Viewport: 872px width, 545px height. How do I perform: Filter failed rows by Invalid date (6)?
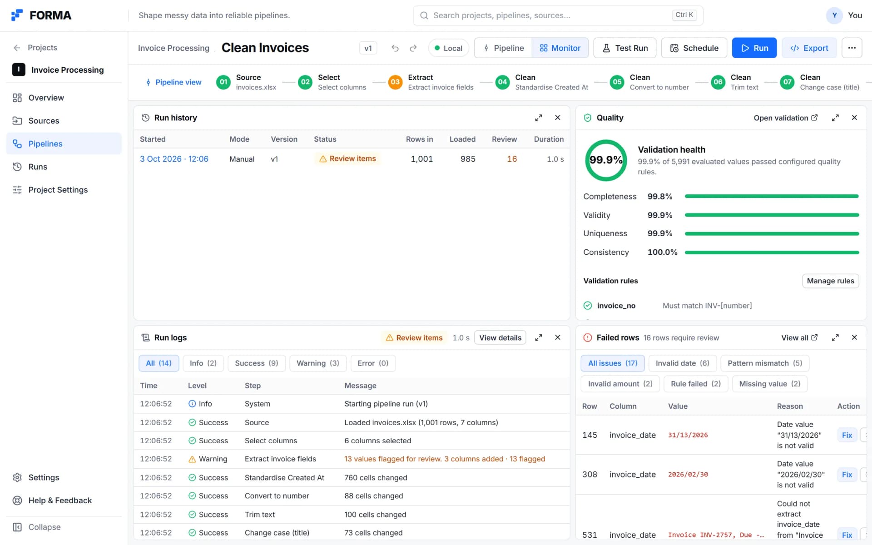[x=682, y=363]
